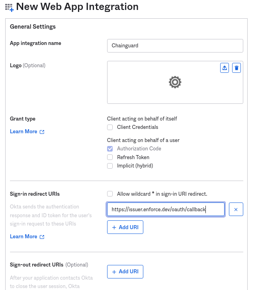256x290 pixels.
Task: Click the gear placeholder logo image
Action: coord(175,82)
